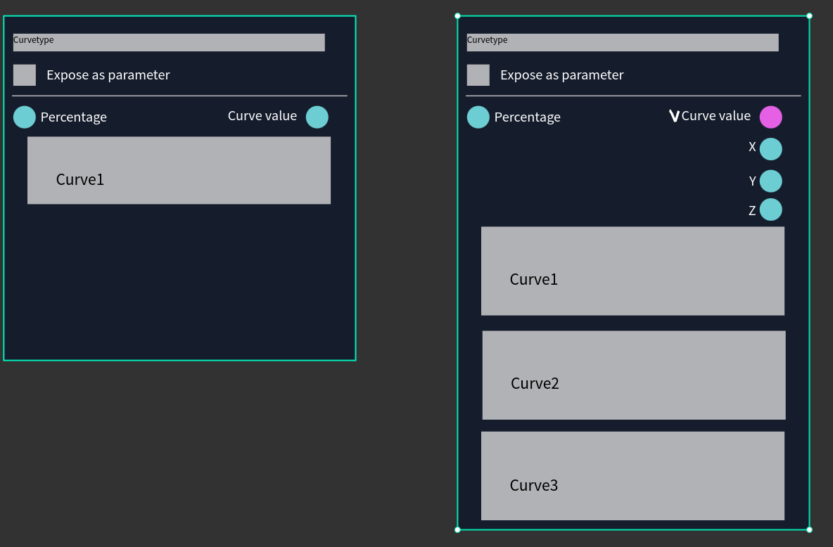Click the Y label text
833x547 pixels.
pyautogui.click(x=752, y=181)
